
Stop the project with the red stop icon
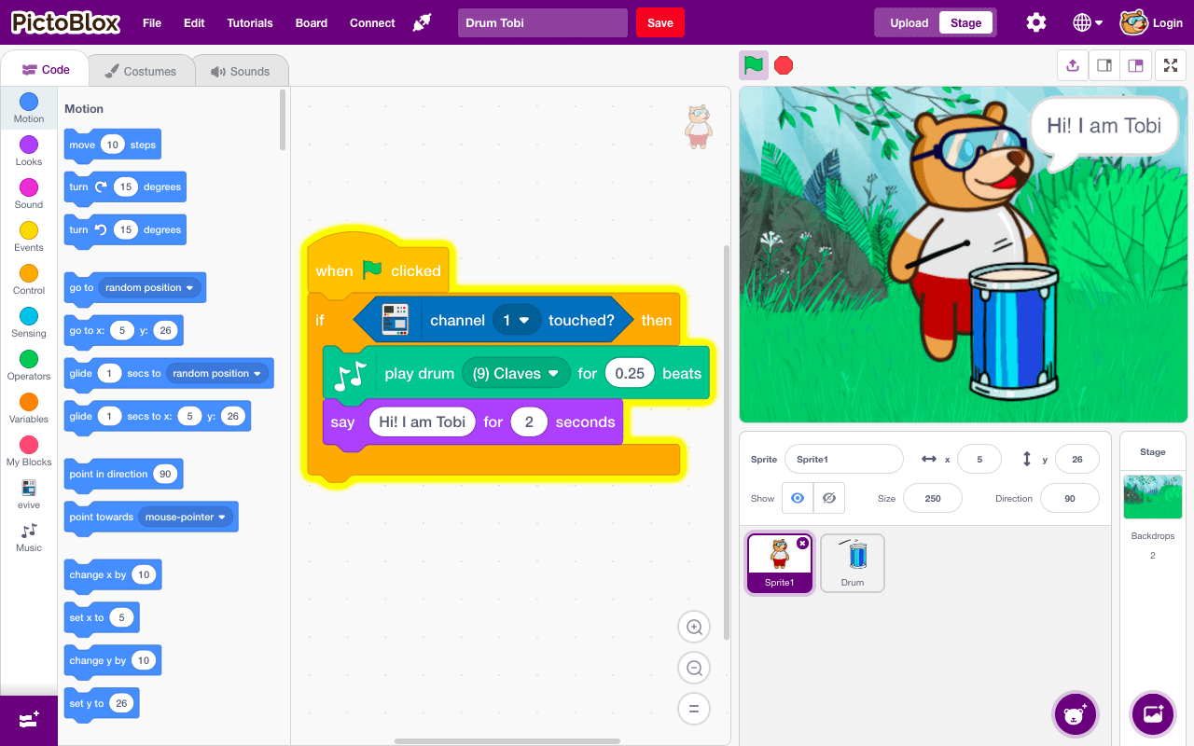(784, 65)
